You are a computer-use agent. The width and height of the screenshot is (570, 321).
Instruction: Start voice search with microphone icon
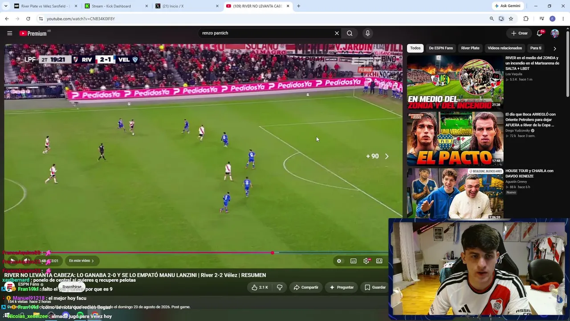[x=367, y=33]
